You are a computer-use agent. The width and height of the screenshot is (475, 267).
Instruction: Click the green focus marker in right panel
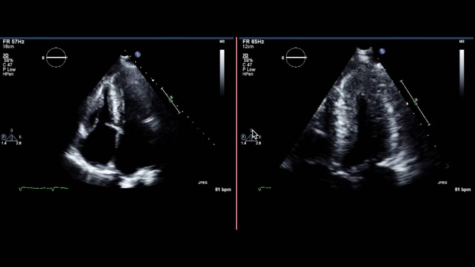[x=415, y=102]
